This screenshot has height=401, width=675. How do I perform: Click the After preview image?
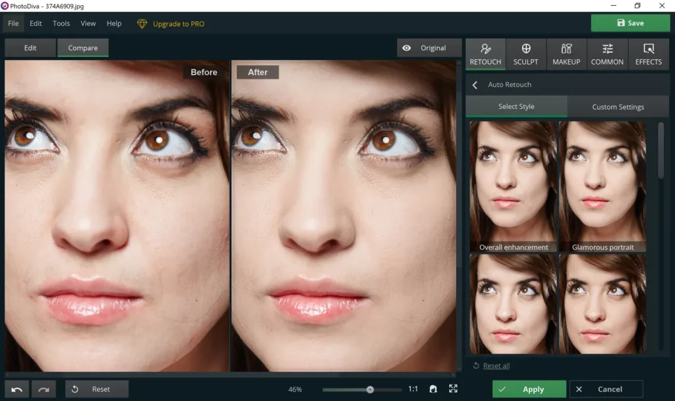click(343, 216)
